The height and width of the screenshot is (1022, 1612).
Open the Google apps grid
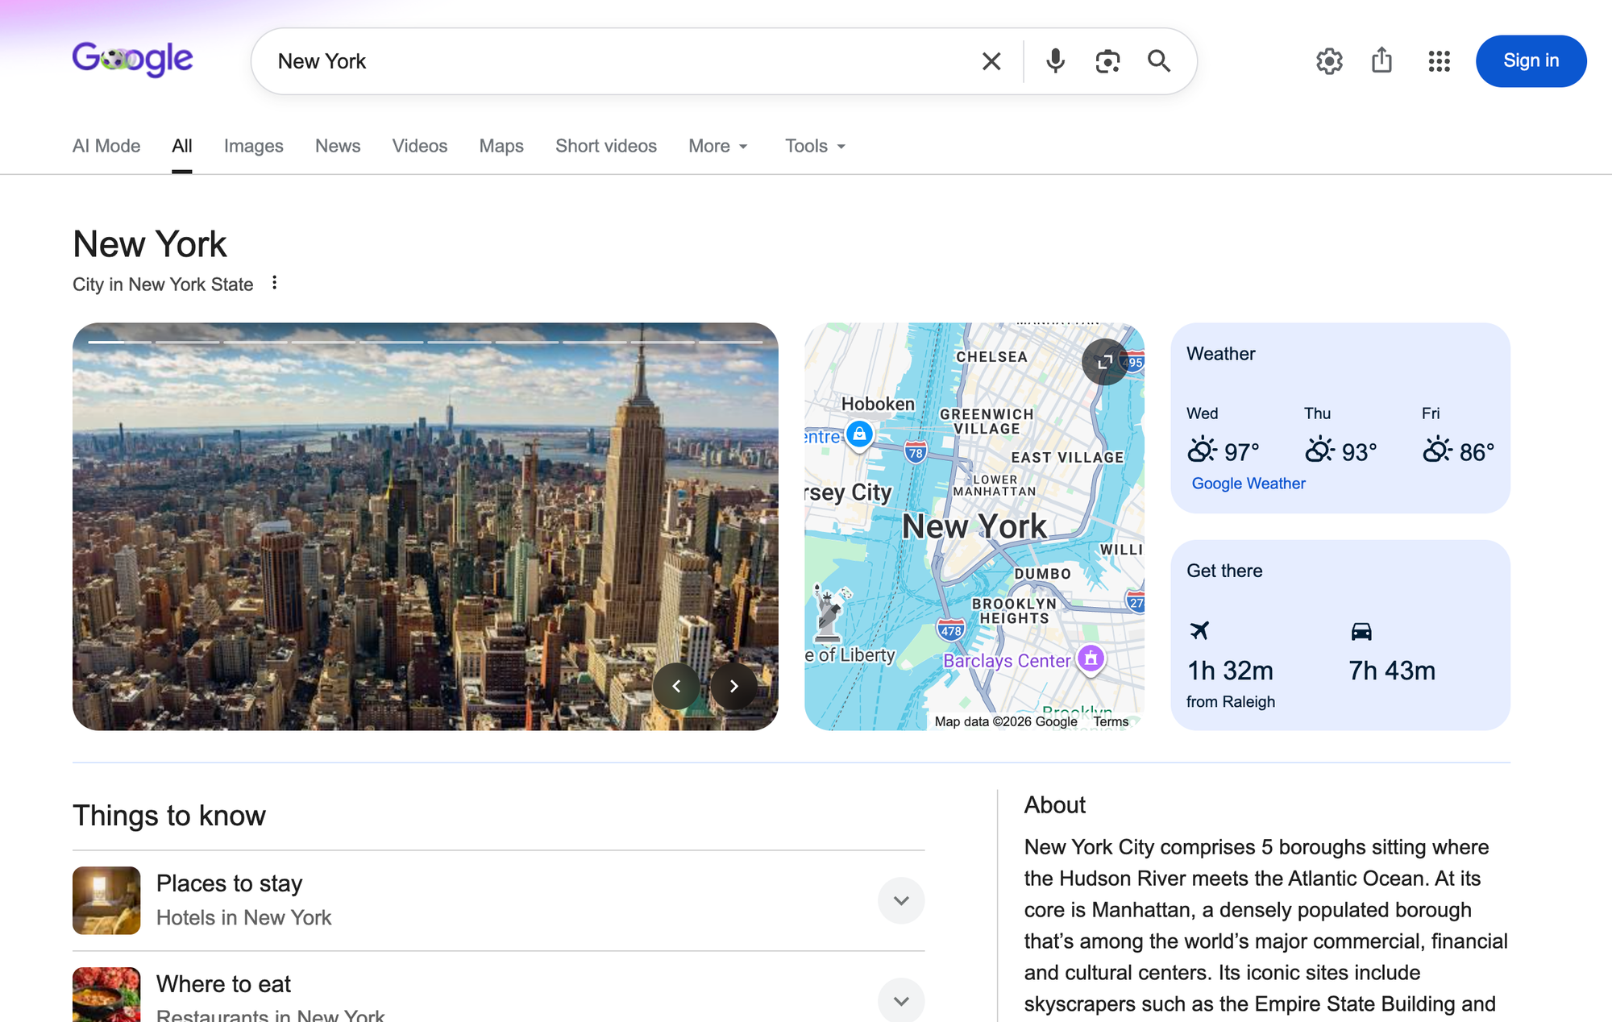(1439, 61)
